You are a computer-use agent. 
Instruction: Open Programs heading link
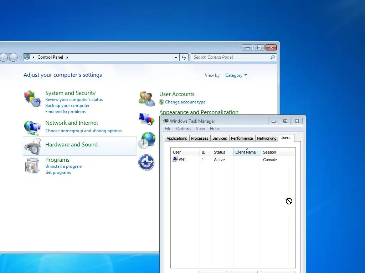[57, 160]
